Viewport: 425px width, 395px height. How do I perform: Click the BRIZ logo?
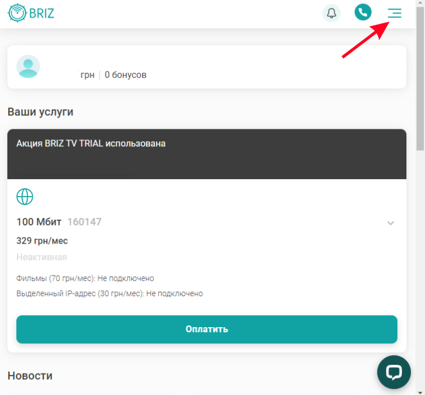[x=31, y=13]
